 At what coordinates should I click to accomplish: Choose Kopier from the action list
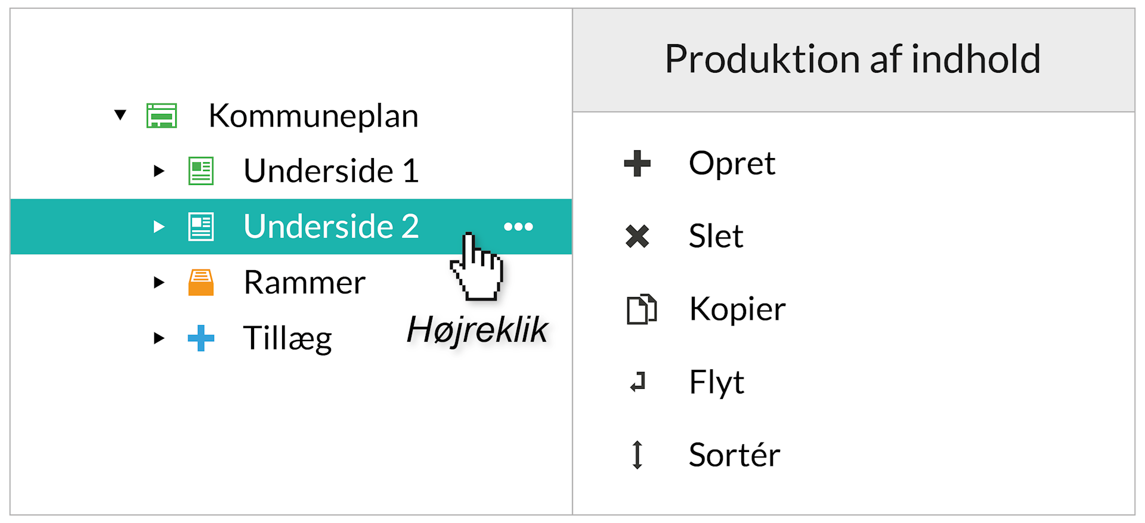737,310
